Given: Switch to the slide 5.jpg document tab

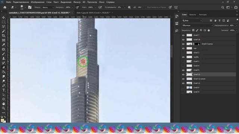Looking at the screenshot, I should (93, 13).
